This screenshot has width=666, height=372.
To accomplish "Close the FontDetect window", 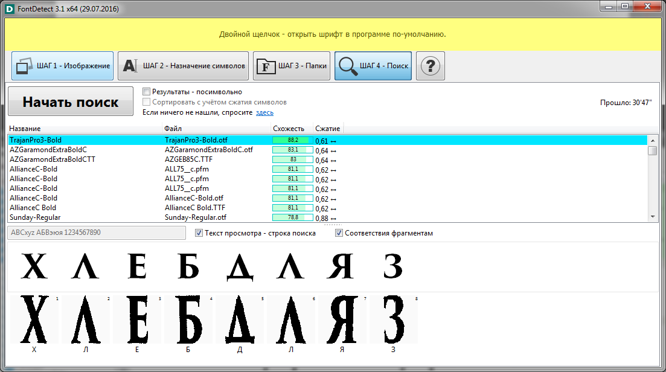I will (x=647, y=7).
